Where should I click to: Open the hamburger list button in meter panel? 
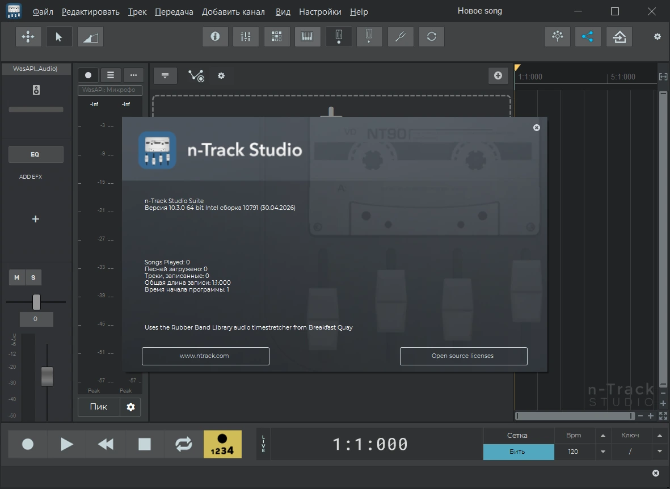click(111, 75)
